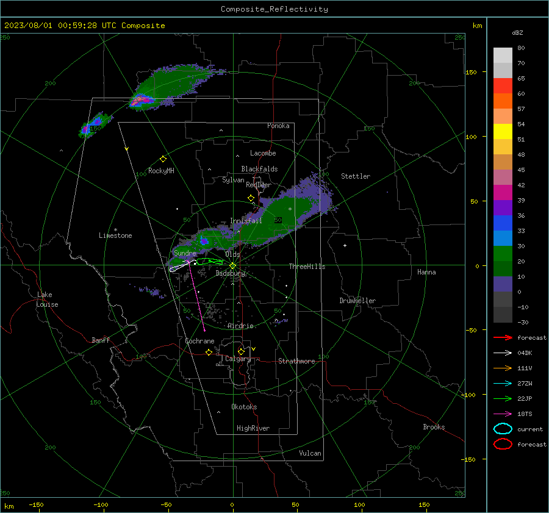This screenshot has width=549, height=513.
Task: Click the magenta 18TS storm track line
Action: click(197, 296)
